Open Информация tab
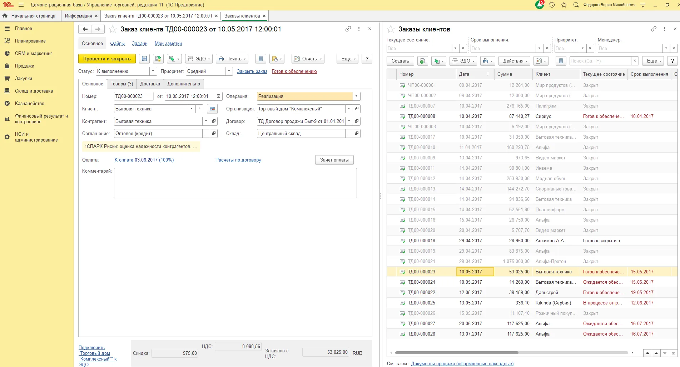 [78, 16]
